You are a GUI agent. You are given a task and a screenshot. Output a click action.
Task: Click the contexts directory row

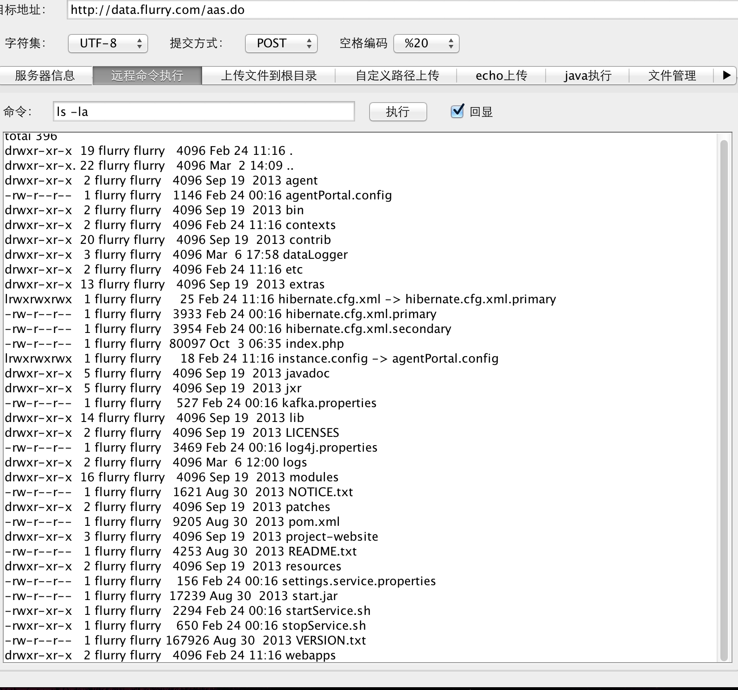point(170,225)
